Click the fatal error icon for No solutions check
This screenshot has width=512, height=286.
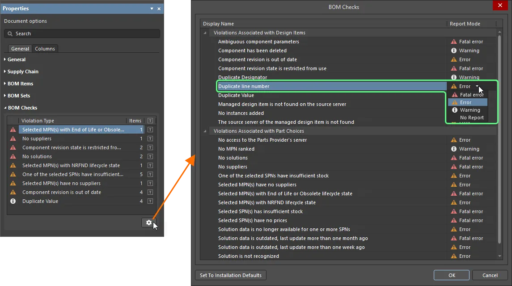(454, 158)
